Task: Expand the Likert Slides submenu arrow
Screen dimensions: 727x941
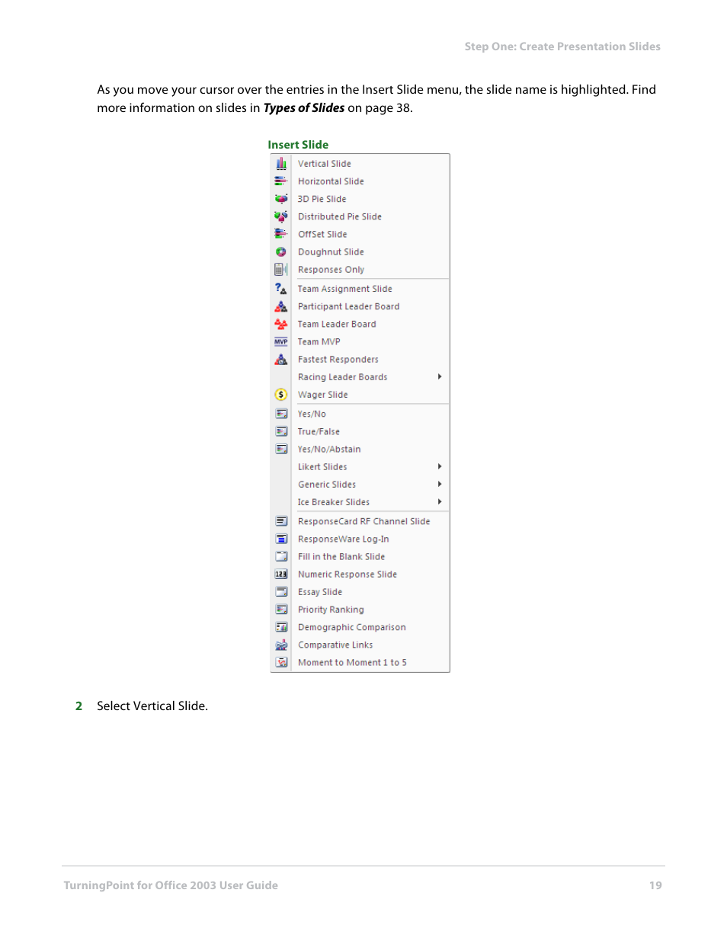Action: pyautogui.click(x=440, y=466)
